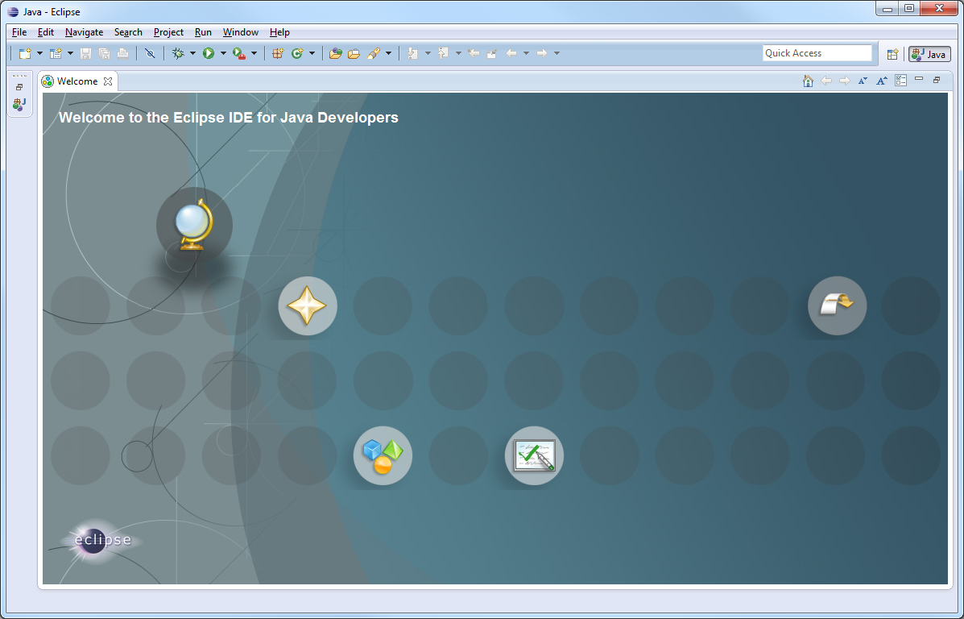The height and width of the screenshot is (619, 964).
Task: Click the Search flashlight icon
Action: pos(373,53)
